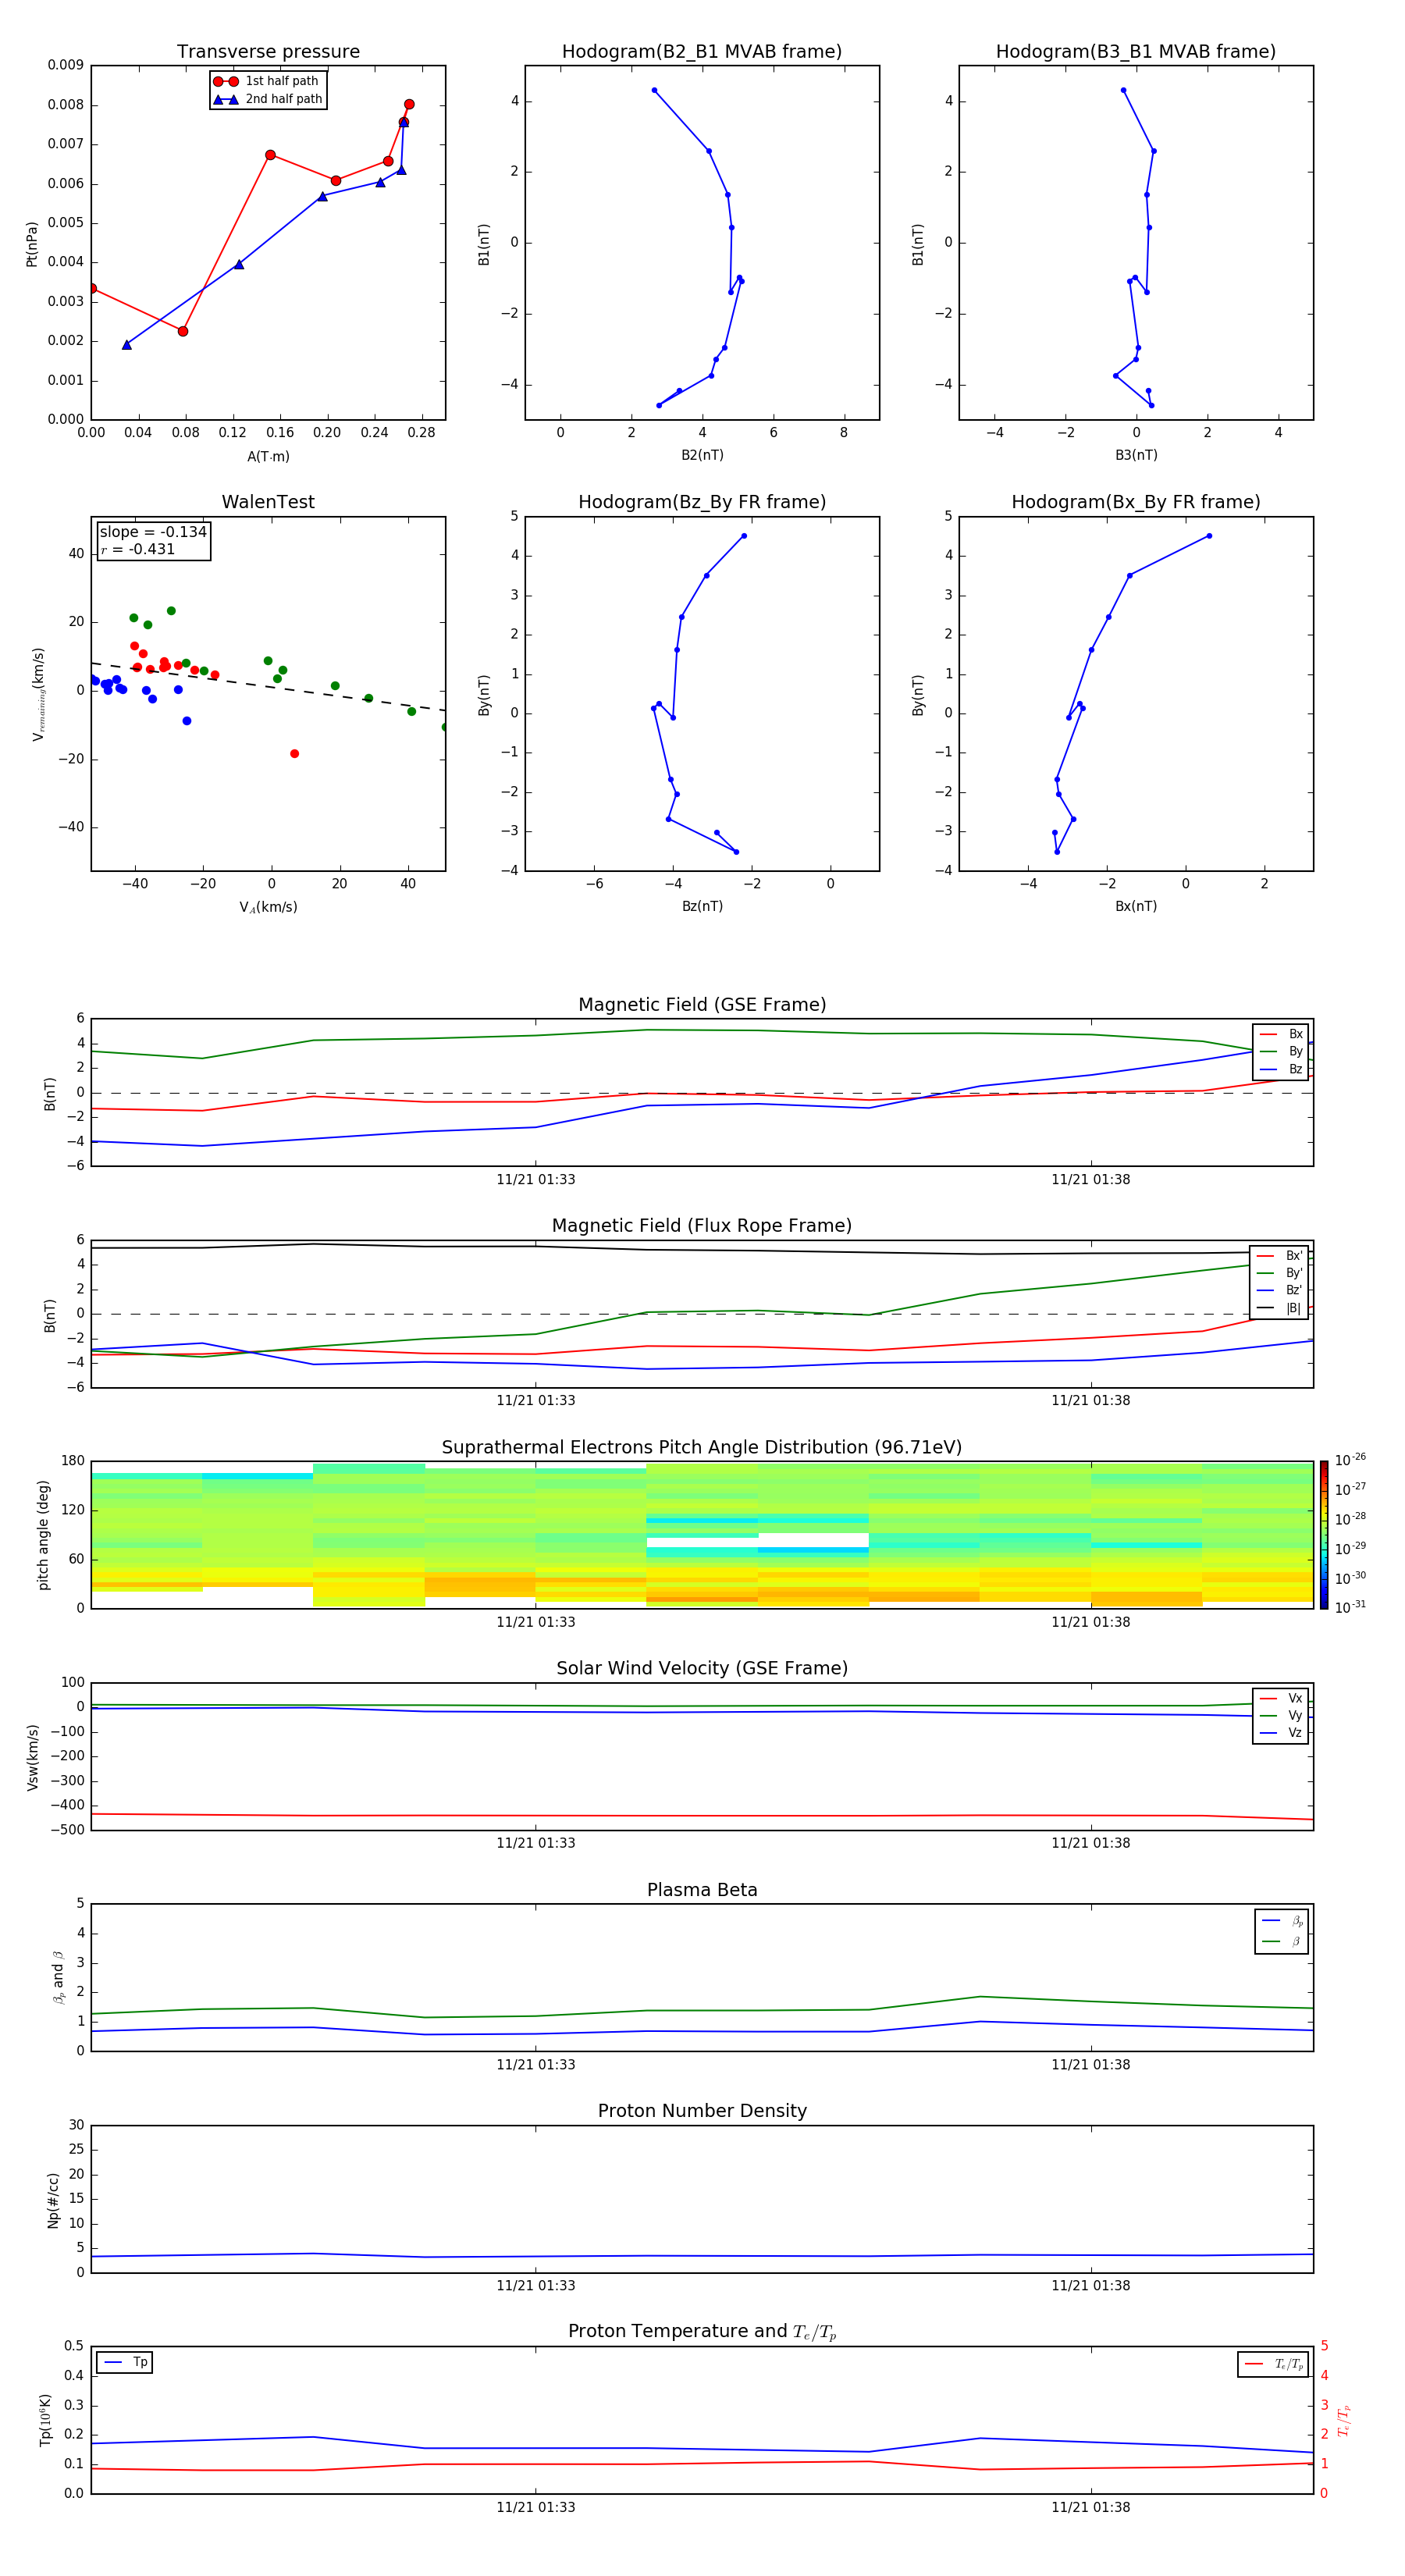This screenshot has height=2576, width=1405.
Task: Click the '2nd half path' legend entry
Action: click(267, 99)
